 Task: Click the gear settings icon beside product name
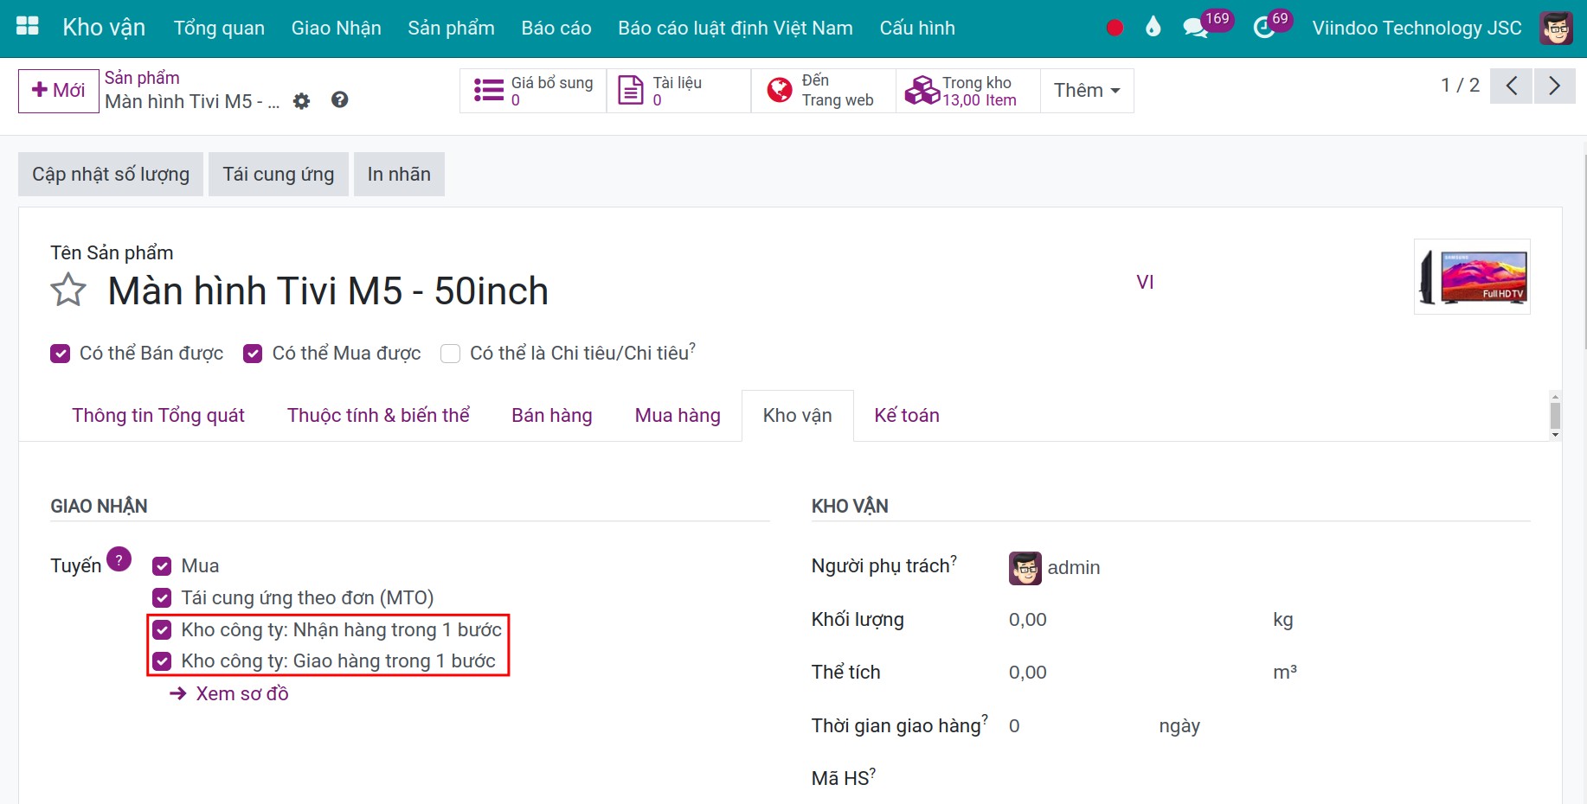[301, 101]
